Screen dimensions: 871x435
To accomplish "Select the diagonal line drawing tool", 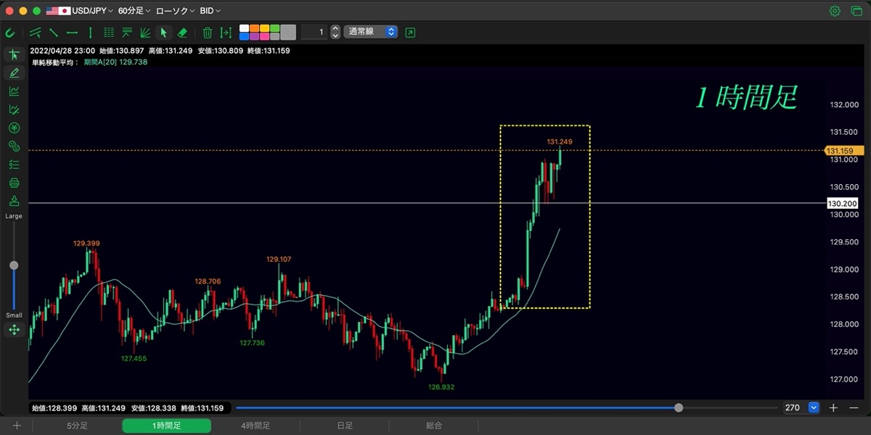I will (x=54, y=33).
